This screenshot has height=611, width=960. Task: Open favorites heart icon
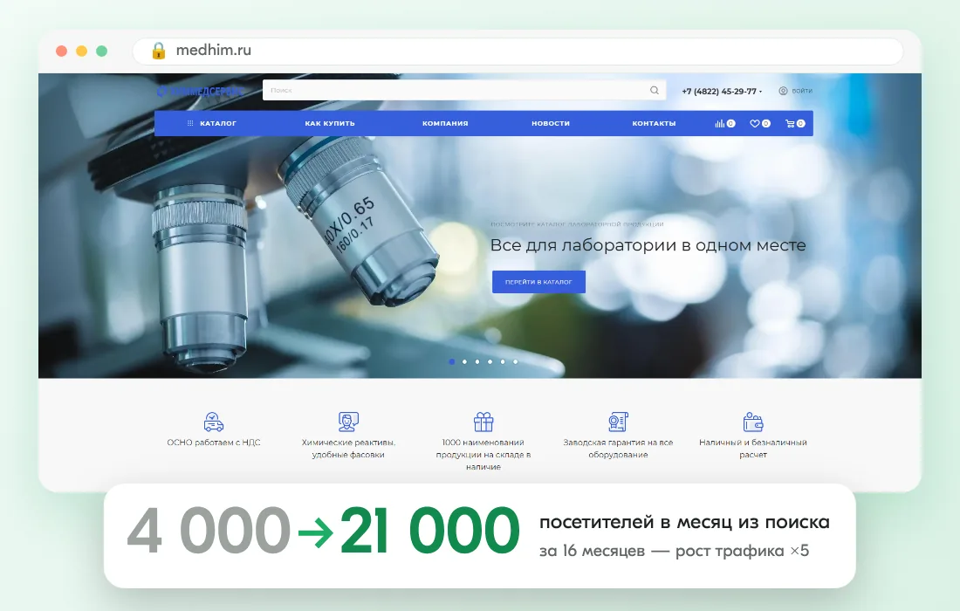tap(755, 124)
